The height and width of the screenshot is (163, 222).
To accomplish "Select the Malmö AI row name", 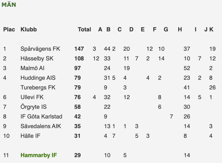I will coord(33,68).
